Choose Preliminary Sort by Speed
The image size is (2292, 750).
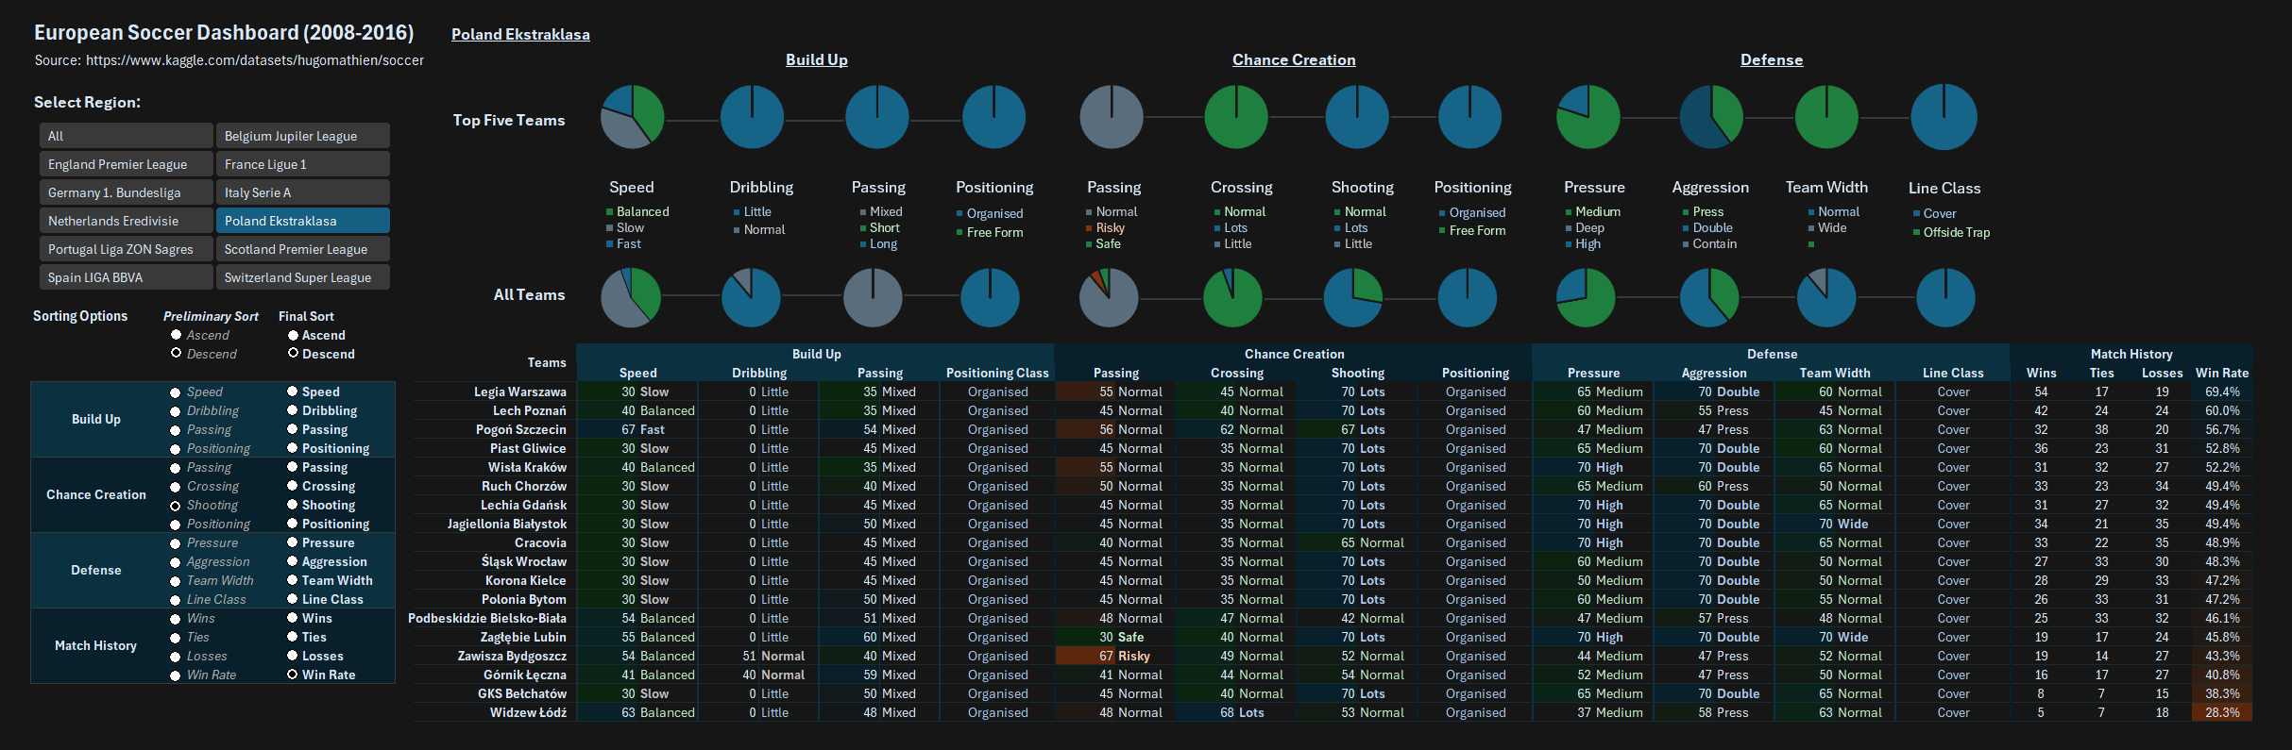click(x=176, y=392)
